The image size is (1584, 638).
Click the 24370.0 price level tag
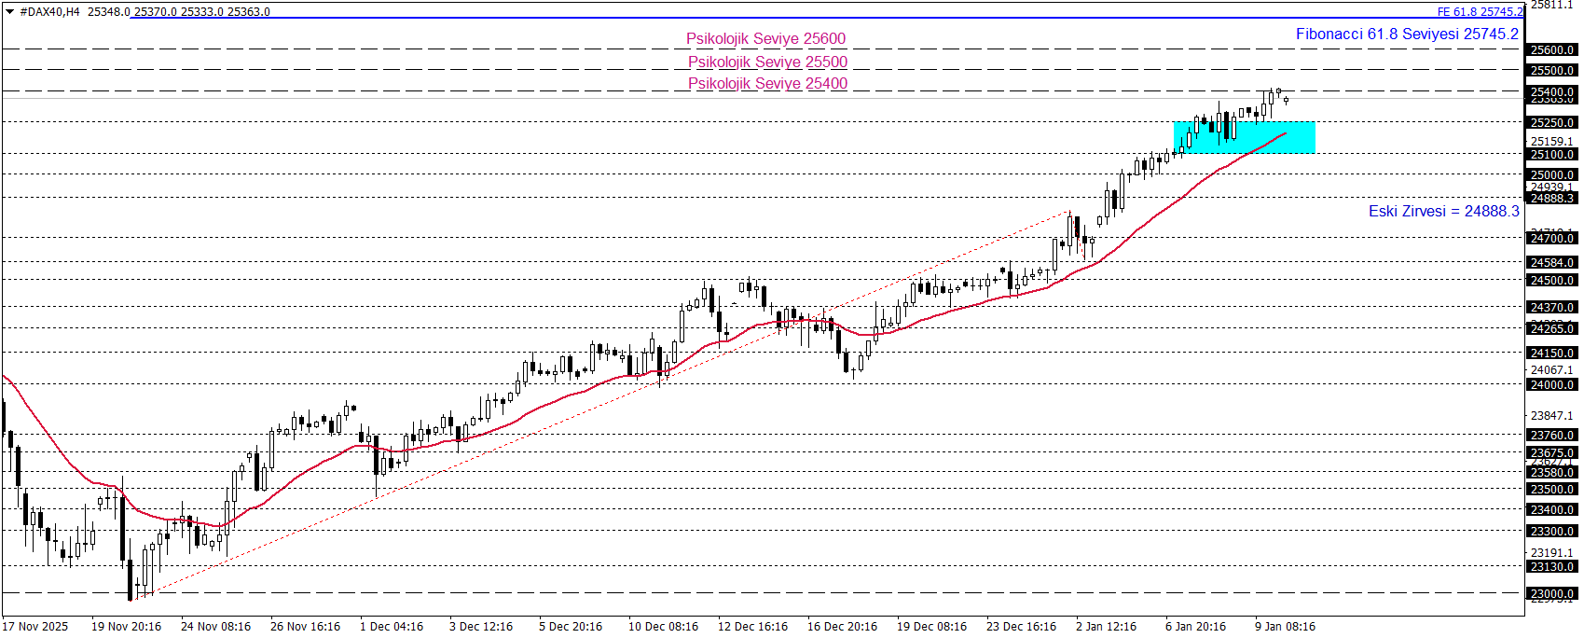(x=1552, y=308)
